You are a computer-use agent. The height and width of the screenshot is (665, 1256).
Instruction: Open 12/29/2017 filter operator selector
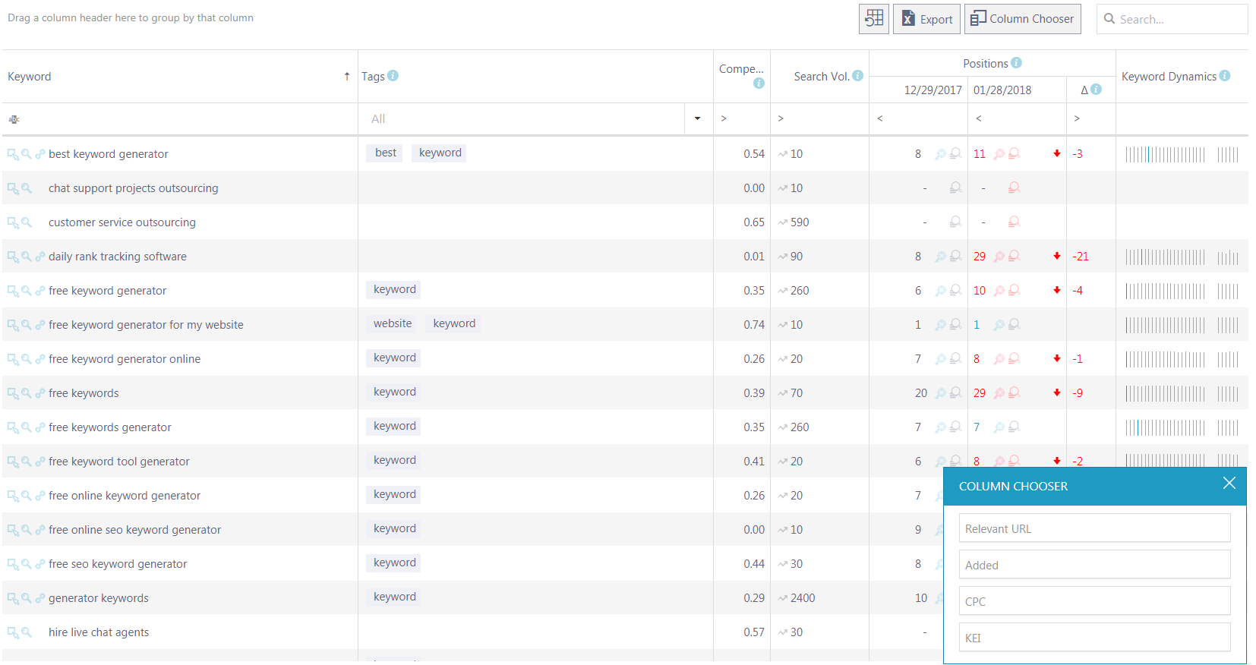pos(880,118)
